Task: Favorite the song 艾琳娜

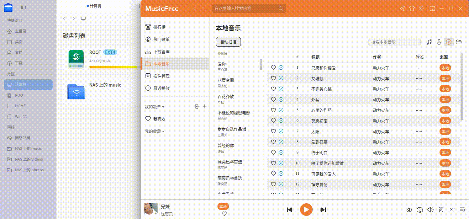Action: pos(273,78)
